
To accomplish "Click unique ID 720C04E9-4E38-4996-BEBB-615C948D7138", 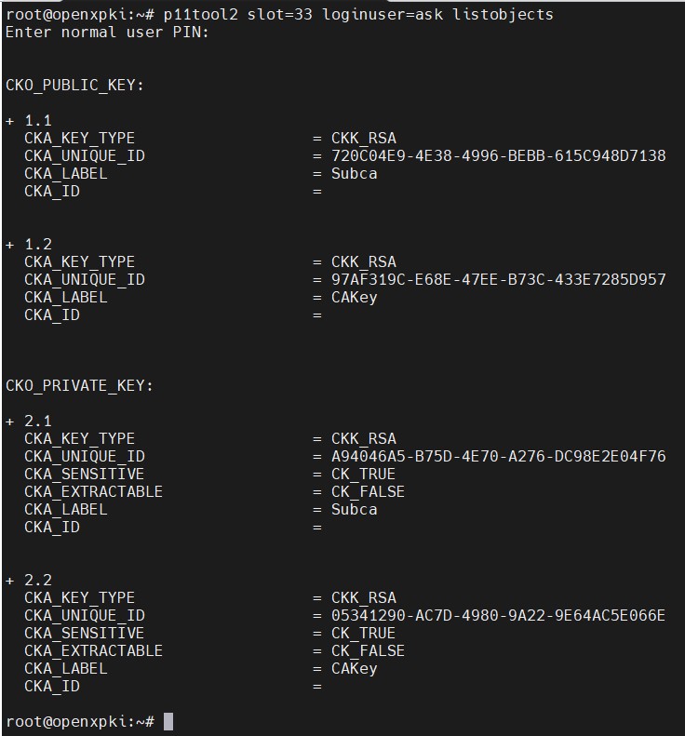I will (x=499, y=155).
